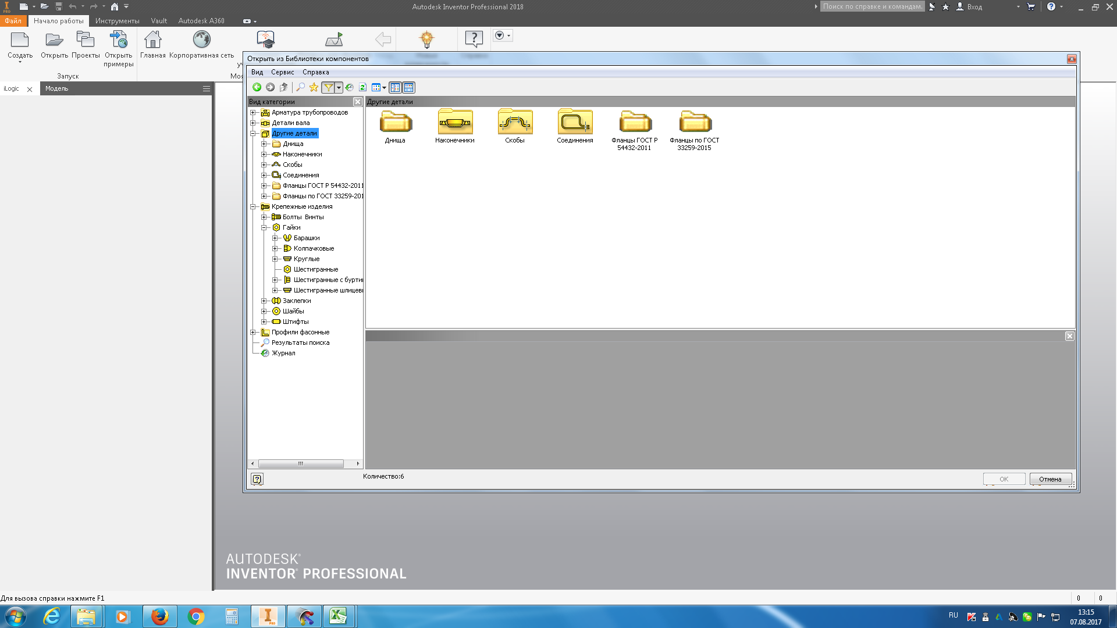Open the magnifier Search tool
The image size is (1117, 628).
tap(300, 87)
